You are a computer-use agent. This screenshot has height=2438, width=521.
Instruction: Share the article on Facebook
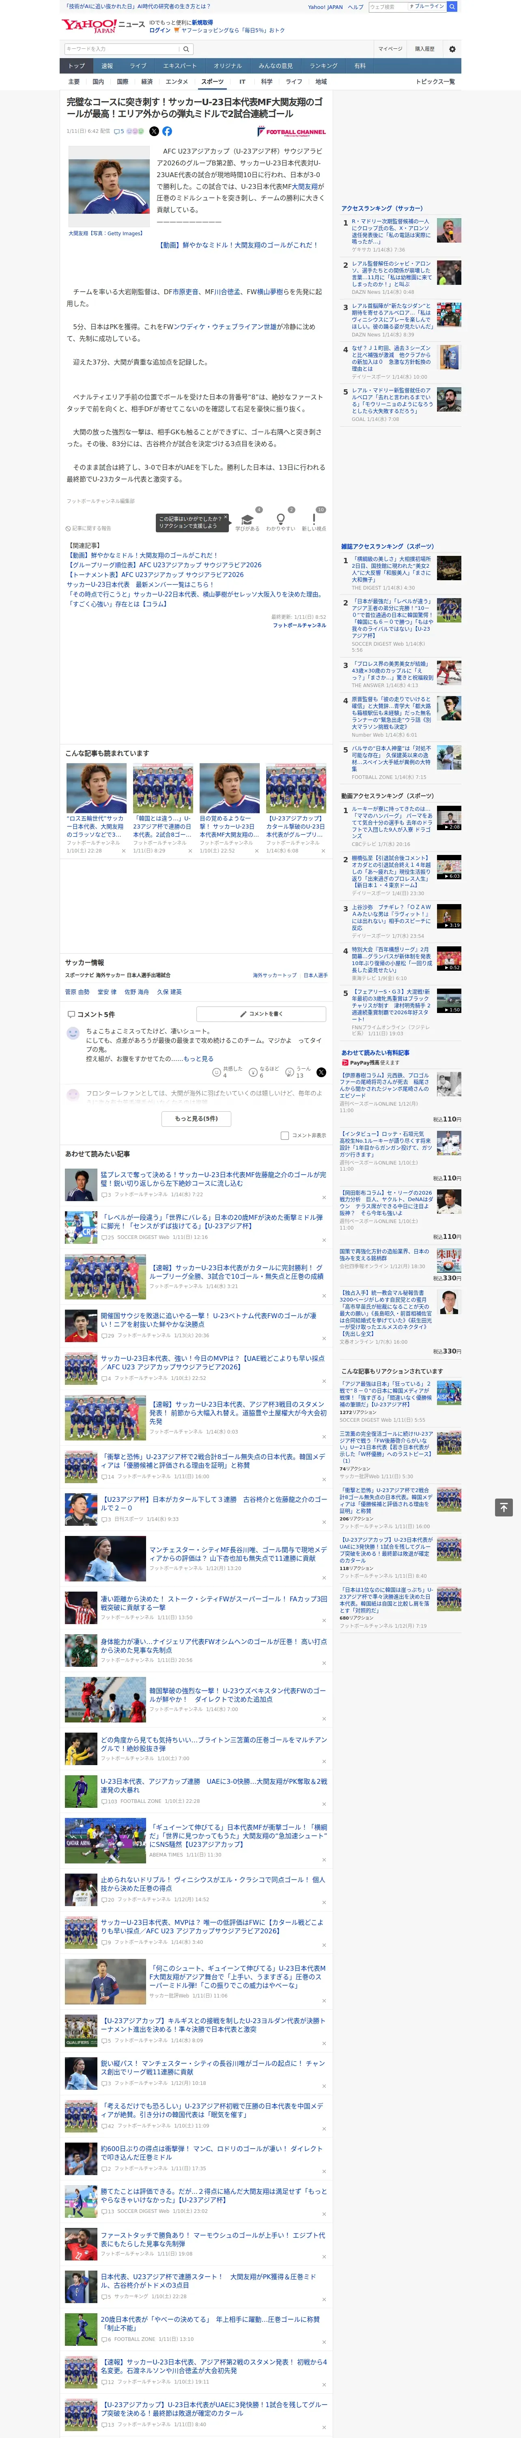point(167,132)
